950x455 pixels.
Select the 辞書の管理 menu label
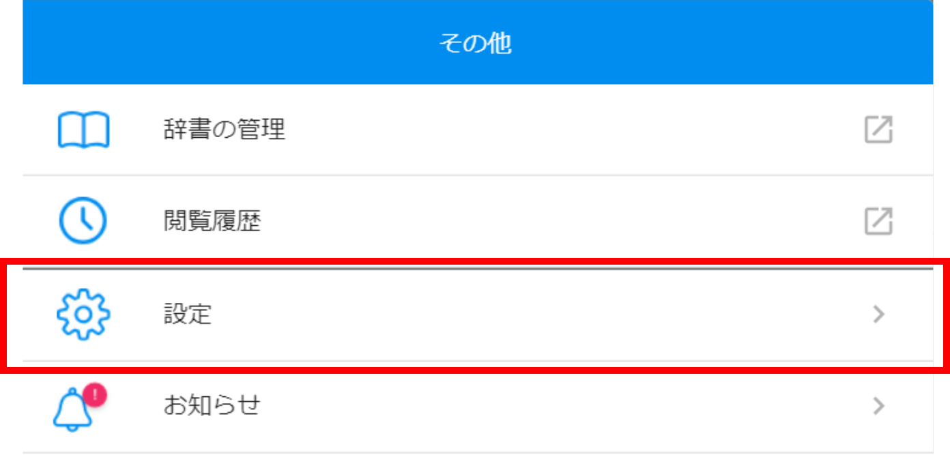pos(225,130)
